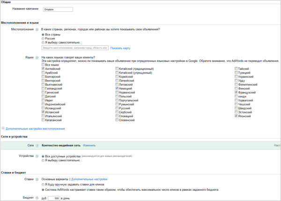Uncheck the Японский language checkbox

click(237, 116)
